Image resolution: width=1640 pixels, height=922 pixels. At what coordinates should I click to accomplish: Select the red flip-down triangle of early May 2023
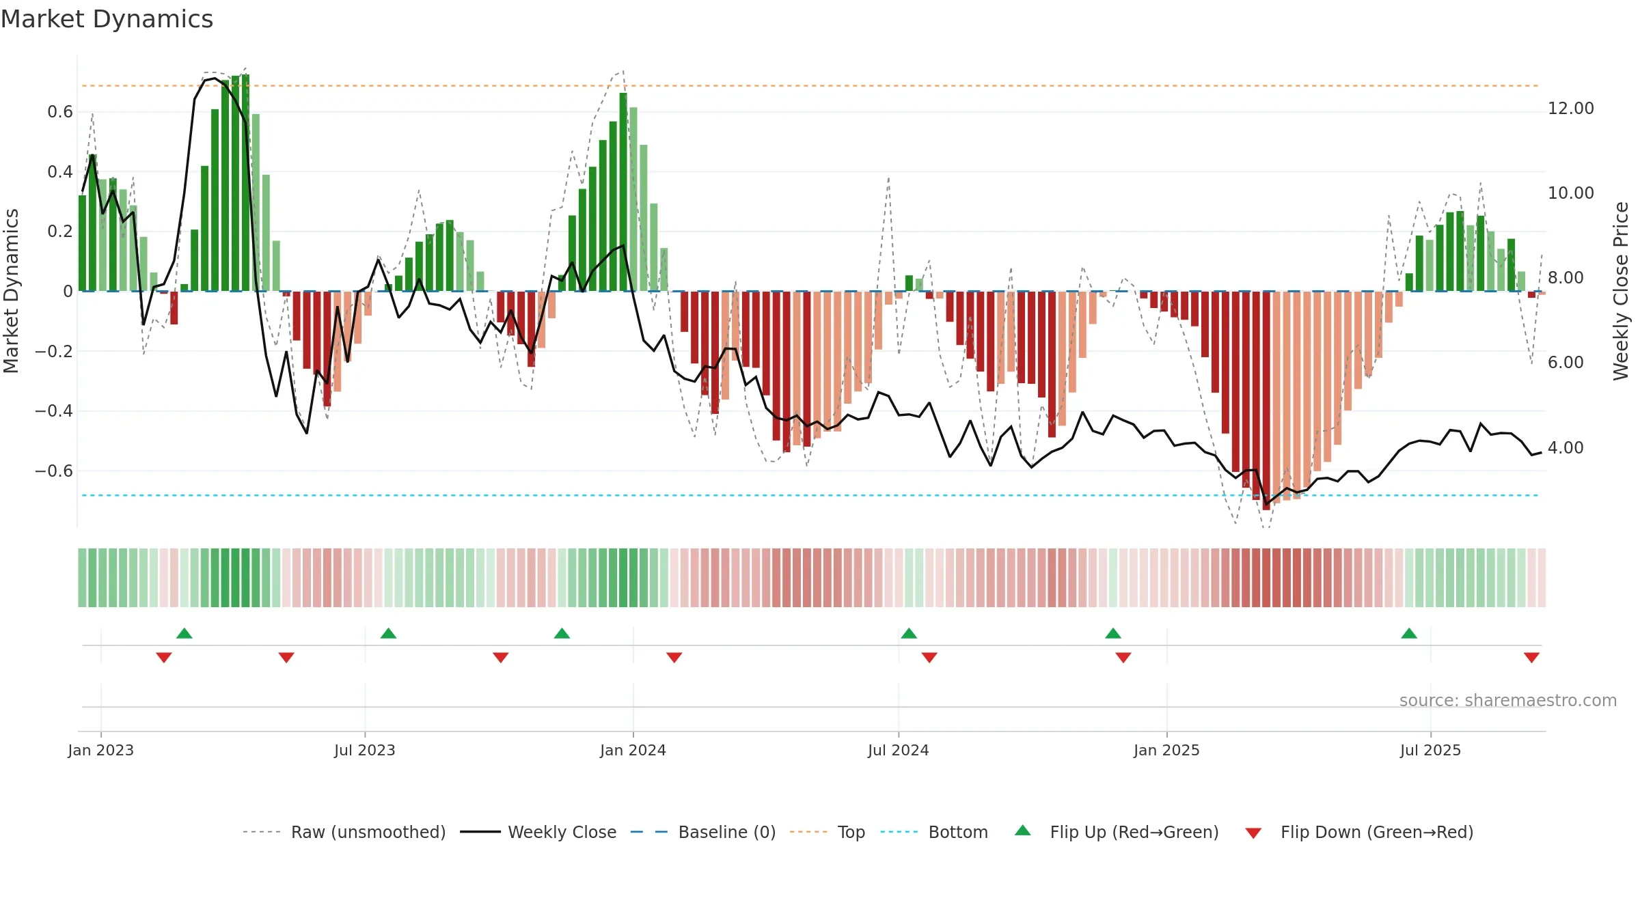pos(286,657)
